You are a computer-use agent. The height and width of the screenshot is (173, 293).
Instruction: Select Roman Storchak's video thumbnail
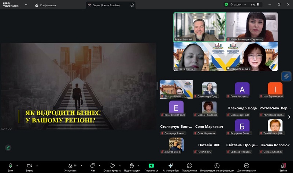coord(199,27)
